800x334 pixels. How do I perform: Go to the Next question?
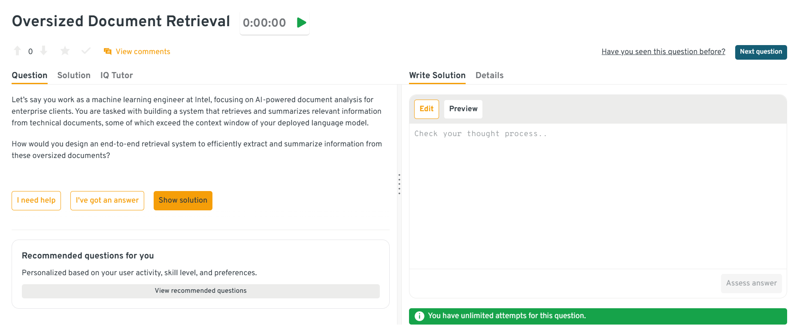tap(761, 52)
